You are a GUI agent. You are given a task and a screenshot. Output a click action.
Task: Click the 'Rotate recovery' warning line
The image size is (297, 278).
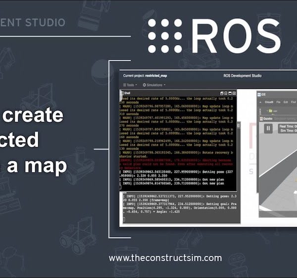tap(176, 155)
